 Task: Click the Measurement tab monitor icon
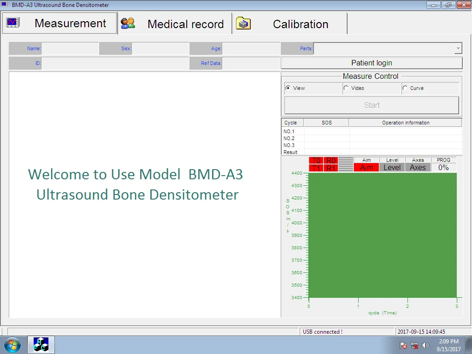[x=12, y=23]
